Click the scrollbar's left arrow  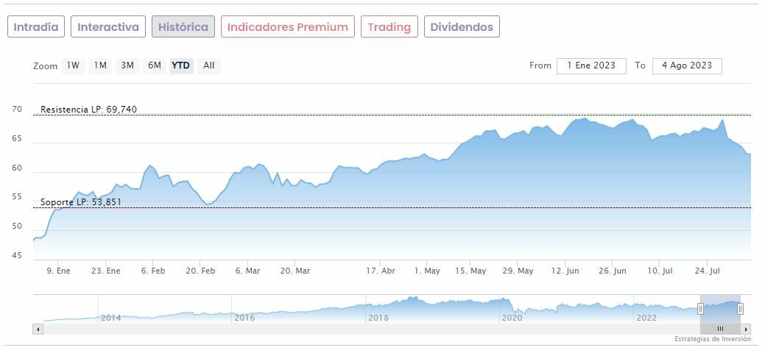pyautogui.click(x=38, y=329)
